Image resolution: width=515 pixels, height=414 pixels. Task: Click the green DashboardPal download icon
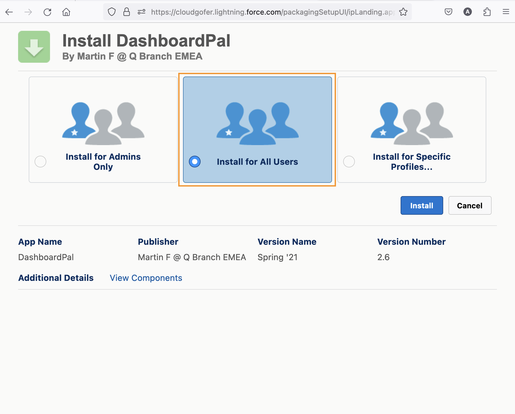[34, 47]
